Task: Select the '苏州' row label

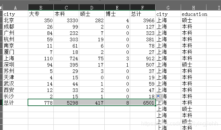Action: pos(15,71)
